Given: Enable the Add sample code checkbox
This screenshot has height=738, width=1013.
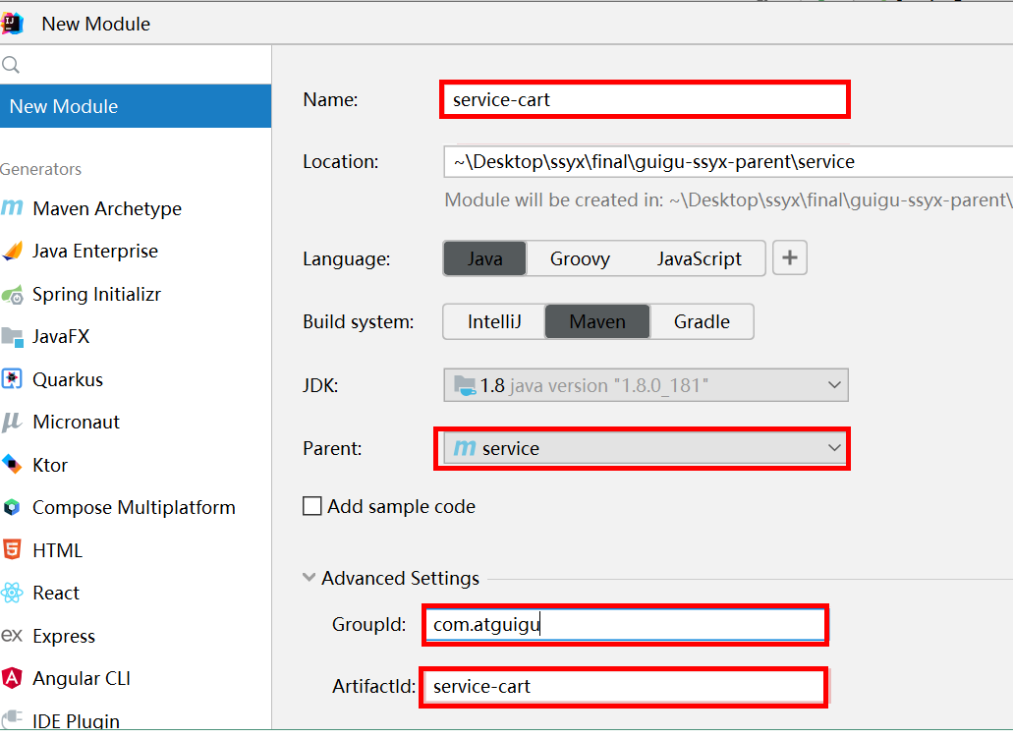Looking at the screenshot, I should [312, 507].
